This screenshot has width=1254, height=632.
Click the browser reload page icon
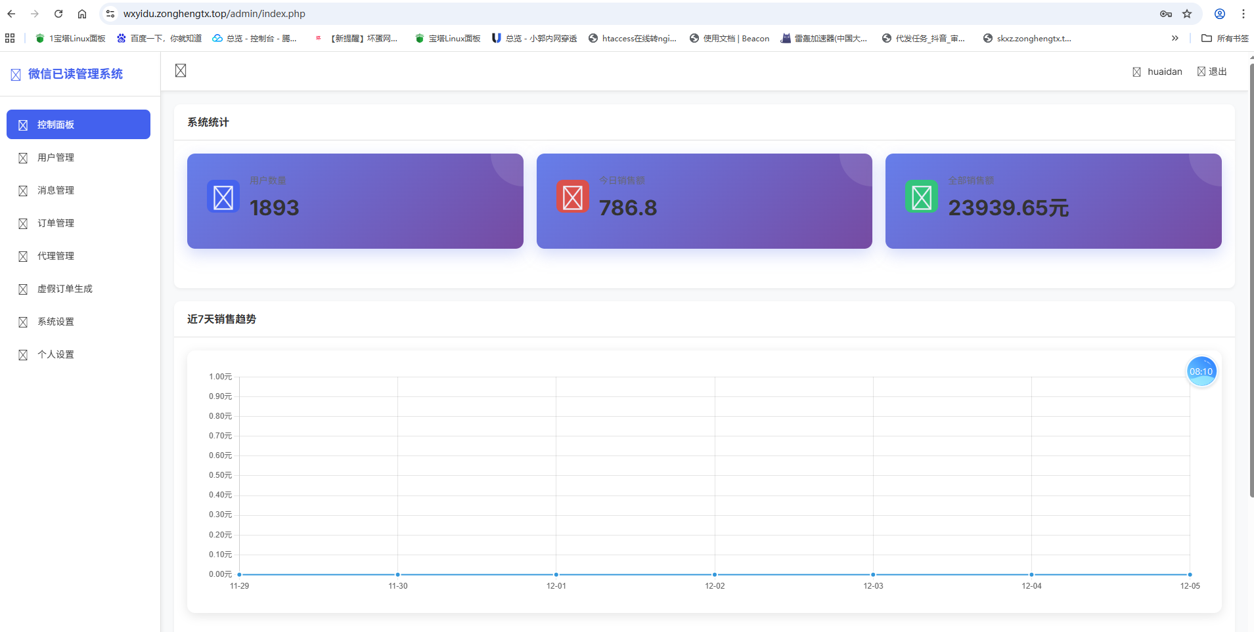coord(58,14)
